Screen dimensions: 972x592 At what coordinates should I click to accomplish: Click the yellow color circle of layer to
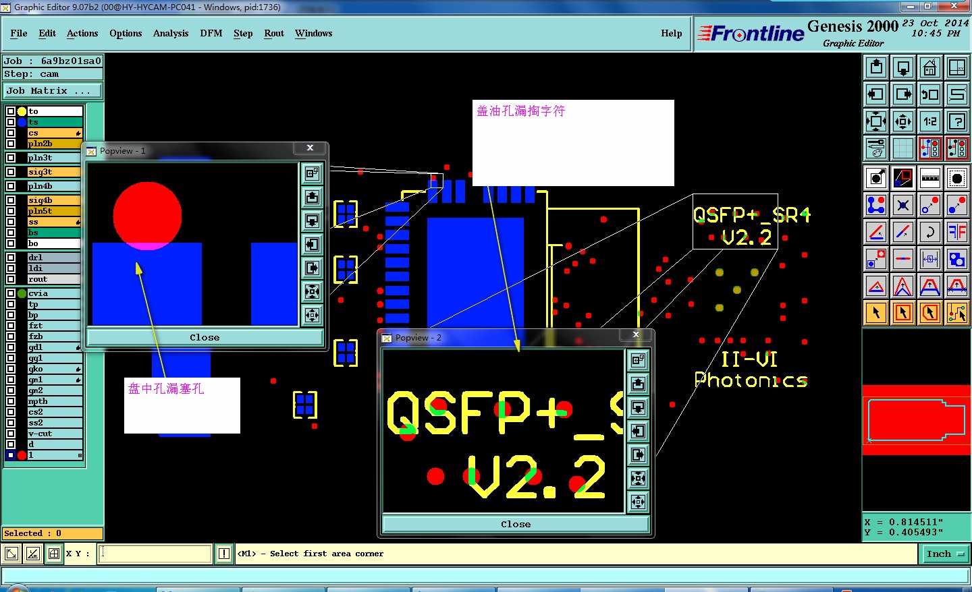(x=22, y=111)
